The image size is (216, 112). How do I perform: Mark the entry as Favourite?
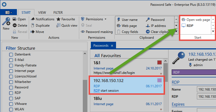66,19
